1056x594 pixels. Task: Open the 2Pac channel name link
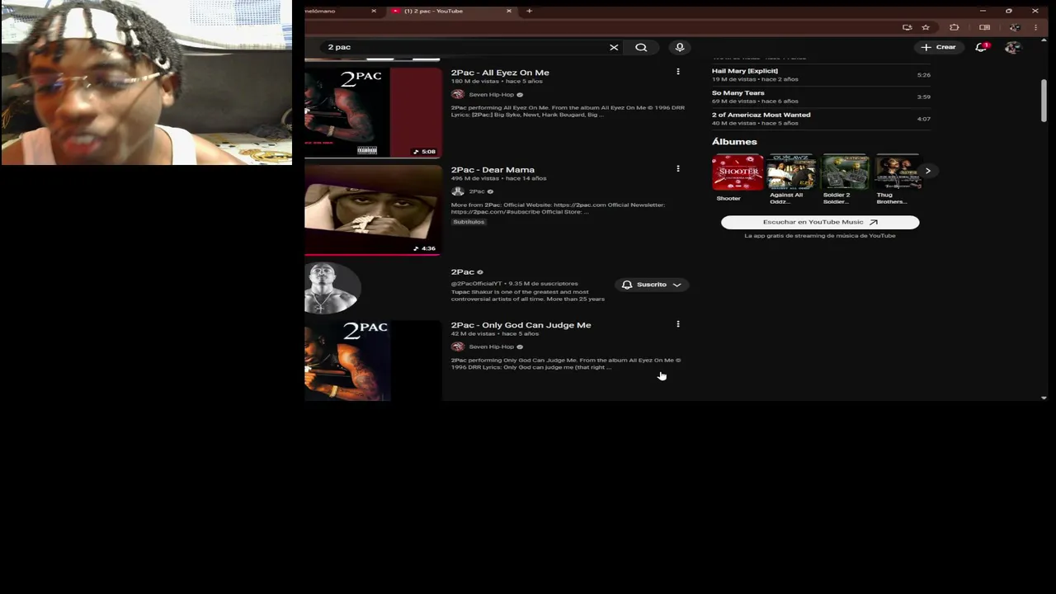[462, 271]
